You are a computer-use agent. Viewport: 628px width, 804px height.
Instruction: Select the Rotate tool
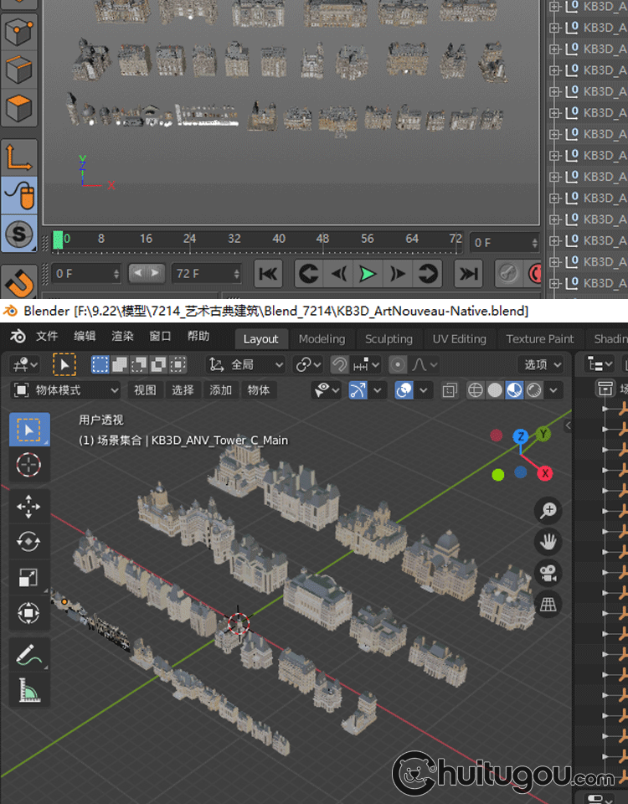click(x=29, y=542)
